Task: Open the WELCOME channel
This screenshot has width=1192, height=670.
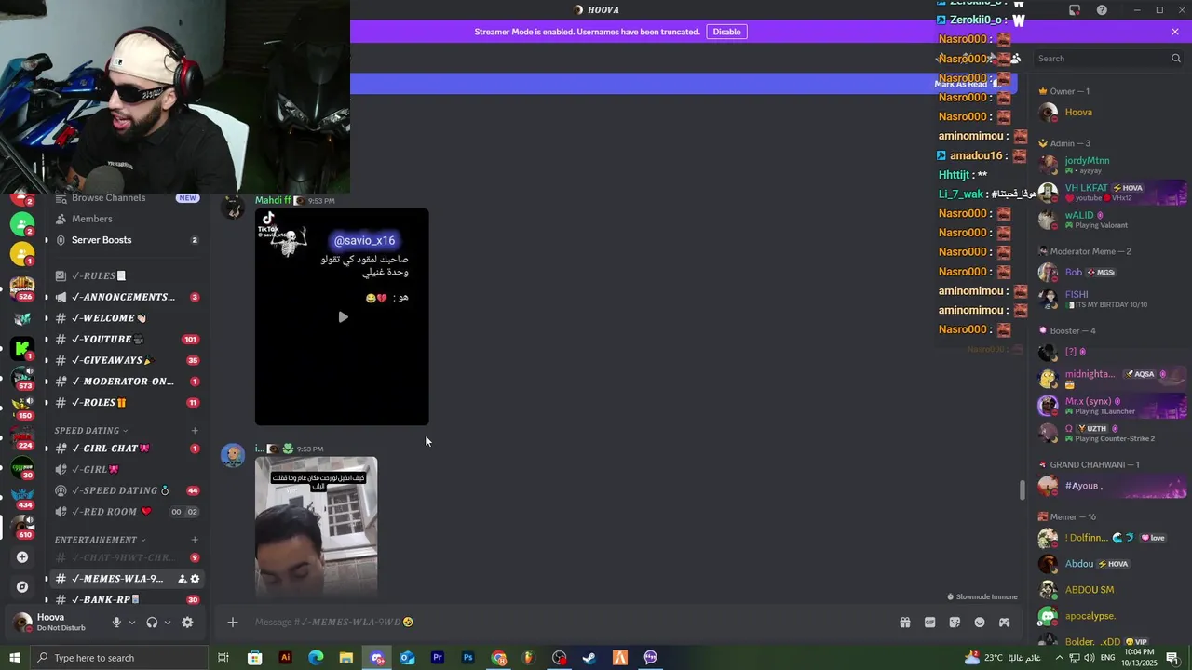Action: pos(127,318)
